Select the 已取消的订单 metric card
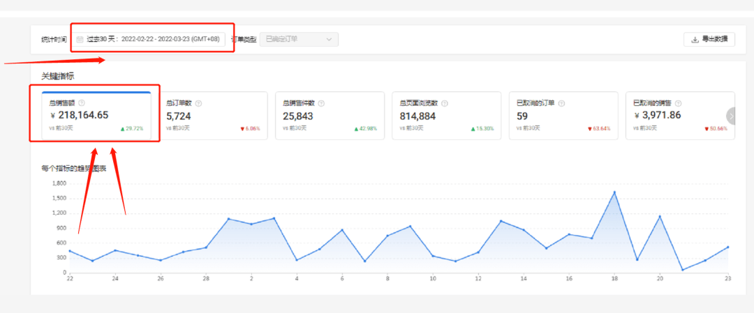 (x=563, y=116)
